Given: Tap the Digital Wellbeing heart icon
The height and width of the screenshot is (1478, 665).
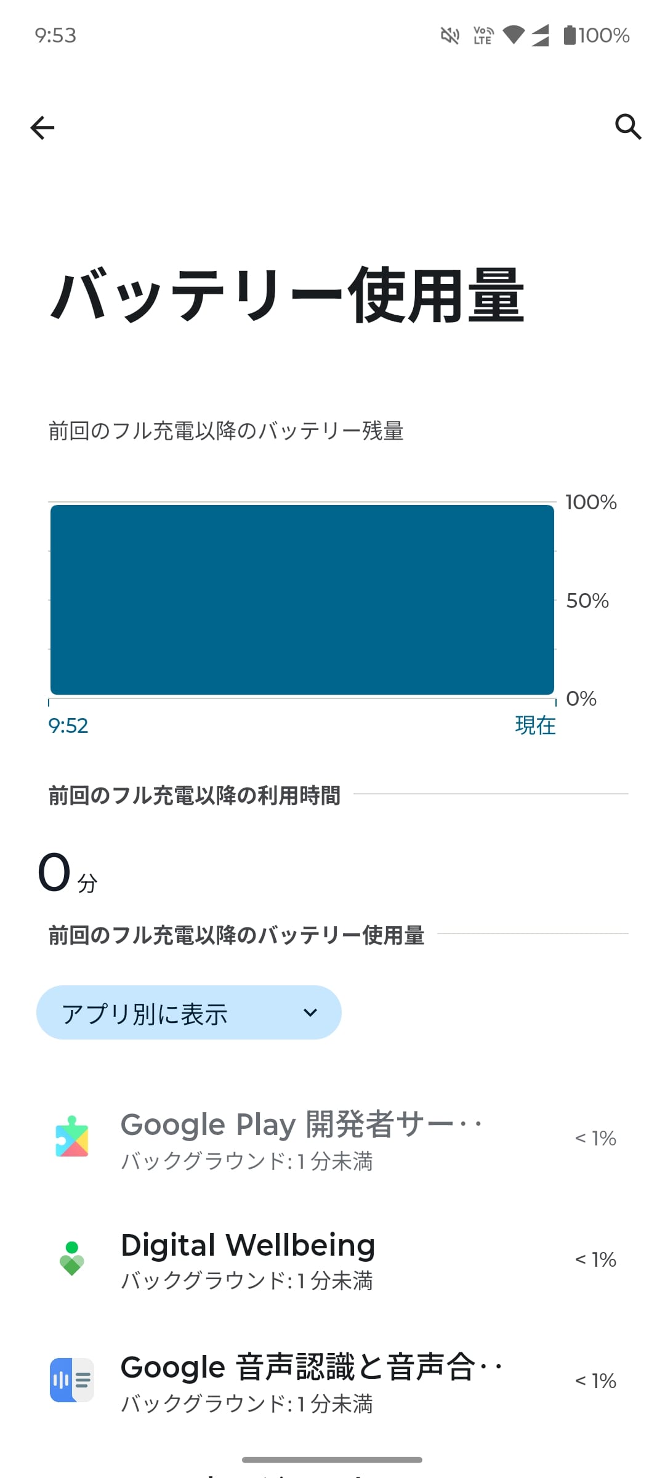Looking at the screenshot, I should coord(72,1258).
